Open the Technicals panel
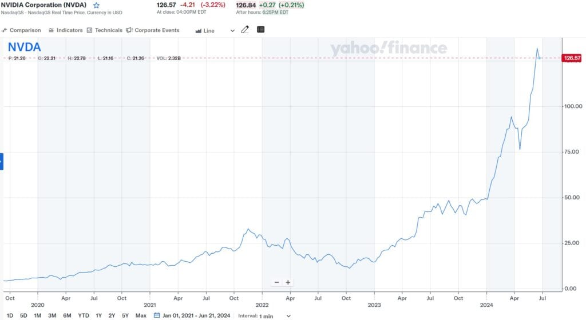 pyautogui.click(x=105, y=30)
